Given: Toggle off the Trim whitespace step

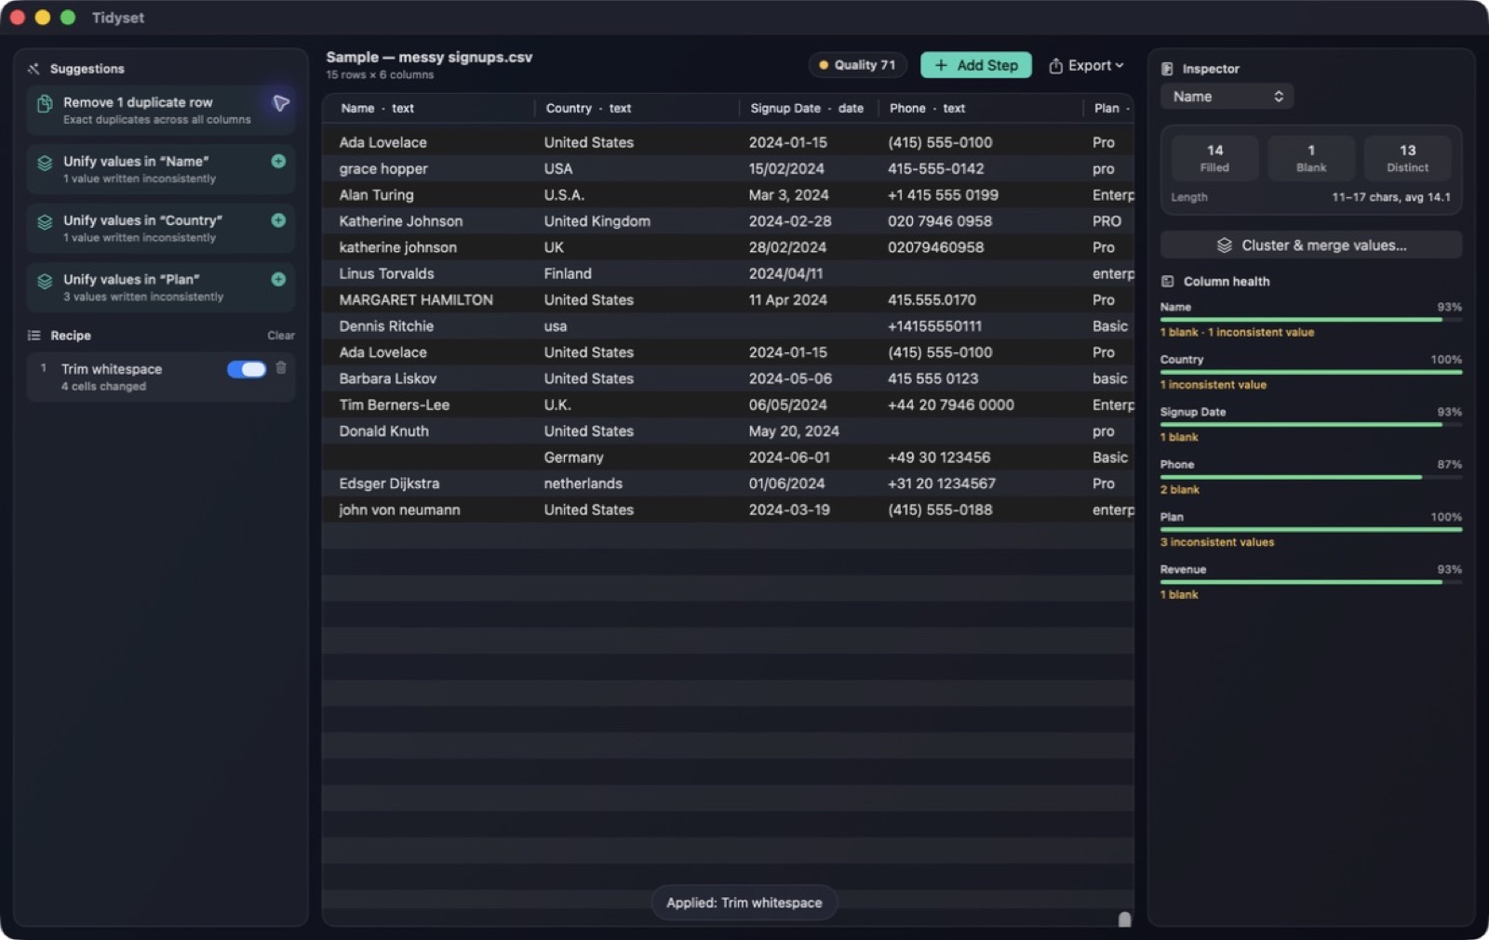Looking at the screenshot, I should pyautogui.click(x=247, y=369).
